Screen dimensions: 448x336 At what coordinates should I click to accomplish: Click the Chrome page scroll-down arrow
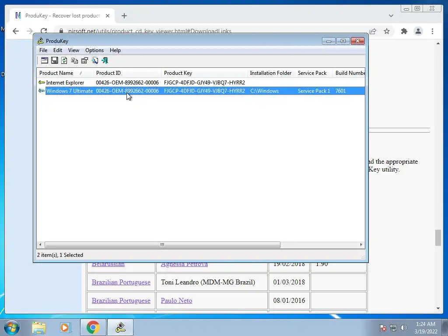438,308
